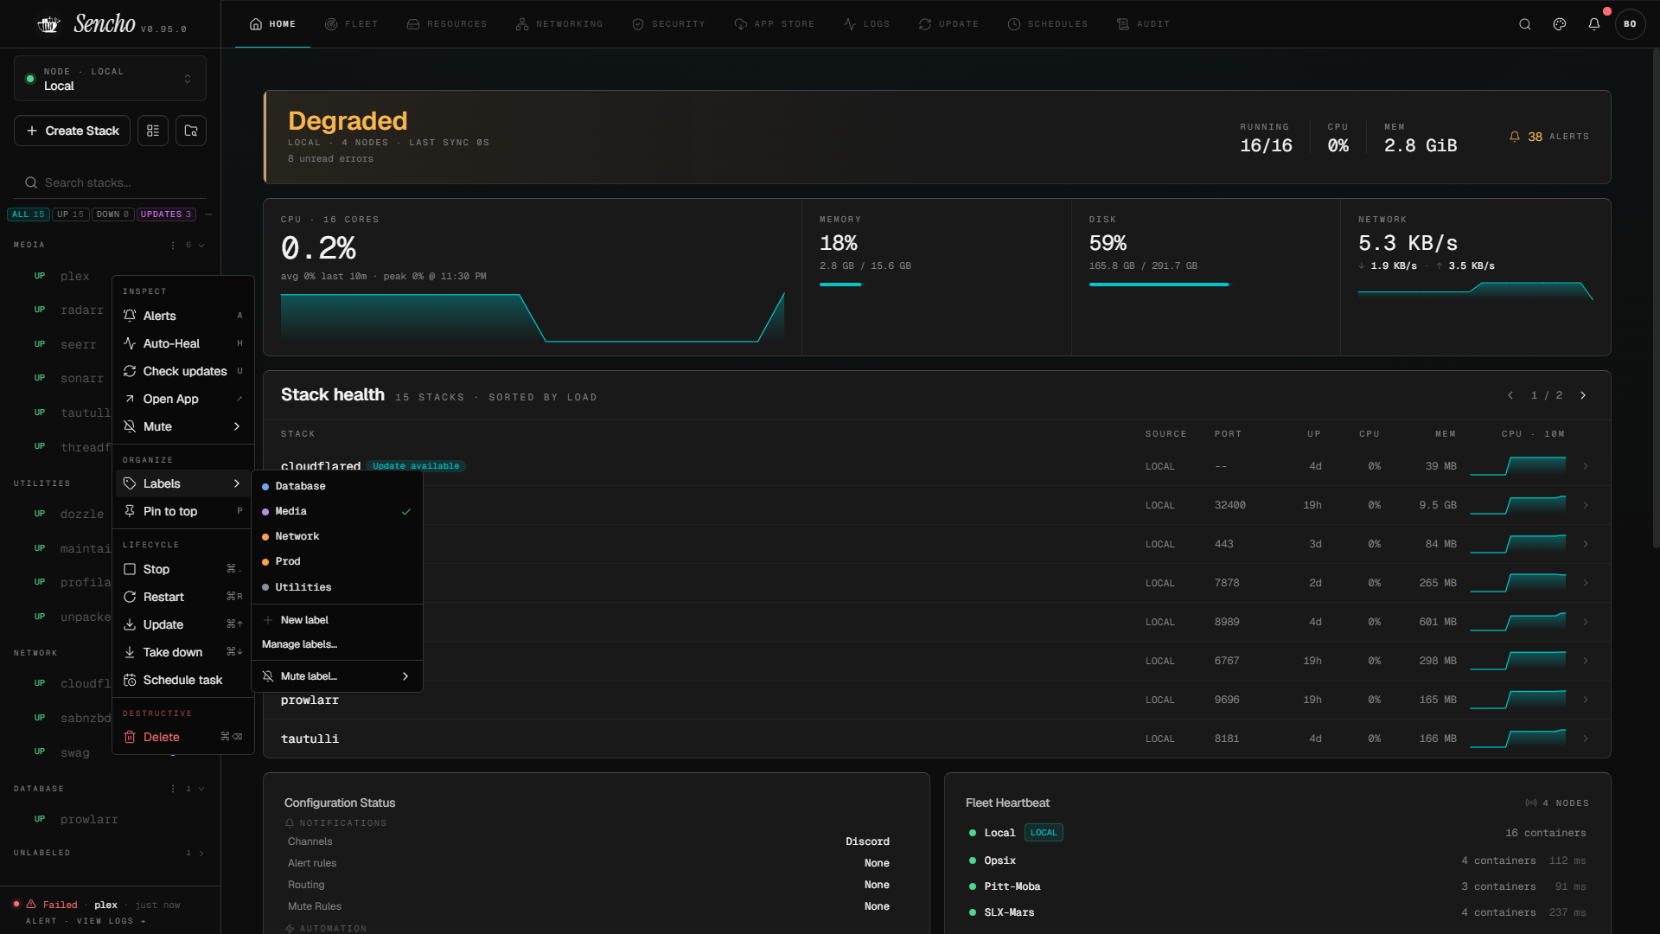This screenshot has height=934, width=1660.
Task: Expand the Mute label submenu
Action: click(336, 676)
